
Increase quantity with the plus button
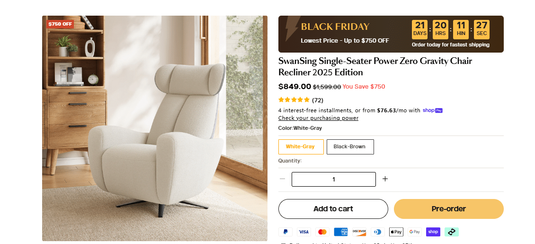(x=385, y=179)
